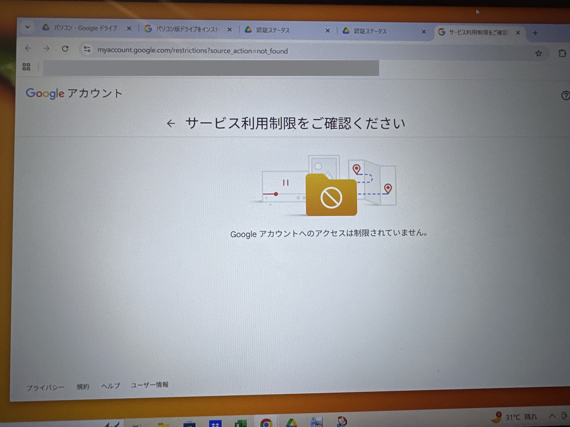Reload the current page
570x427 pixels.
[x=65, y=49]
